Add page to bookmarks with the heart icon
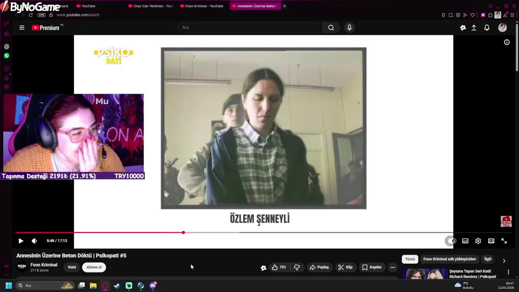519x292 pixels. pyautogui.click(x=472, y=15)
